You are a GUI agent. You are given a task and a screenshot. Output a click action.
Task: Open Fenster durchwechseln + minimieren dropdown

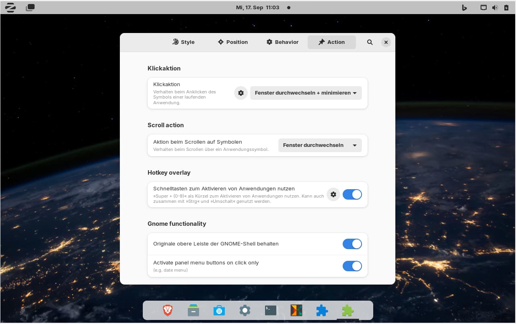point(306,93)
